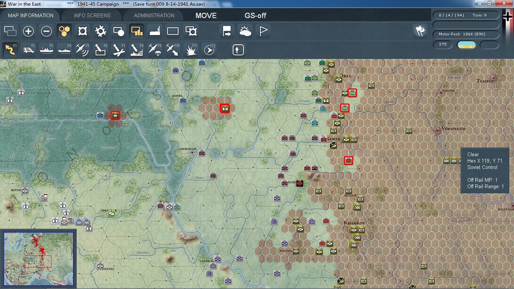514x289 pixels.
Task: Select F1 move mode icon
Action: point(10,50)
